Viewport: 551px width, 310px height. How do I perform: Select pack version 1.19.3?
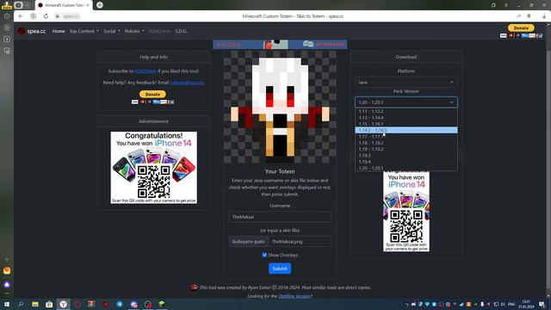click(x=406, y=155)
